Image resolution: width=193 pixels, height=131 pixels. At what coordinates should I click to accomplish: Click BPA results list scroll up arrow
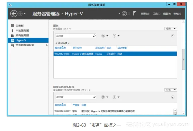[x=175, y=110]
